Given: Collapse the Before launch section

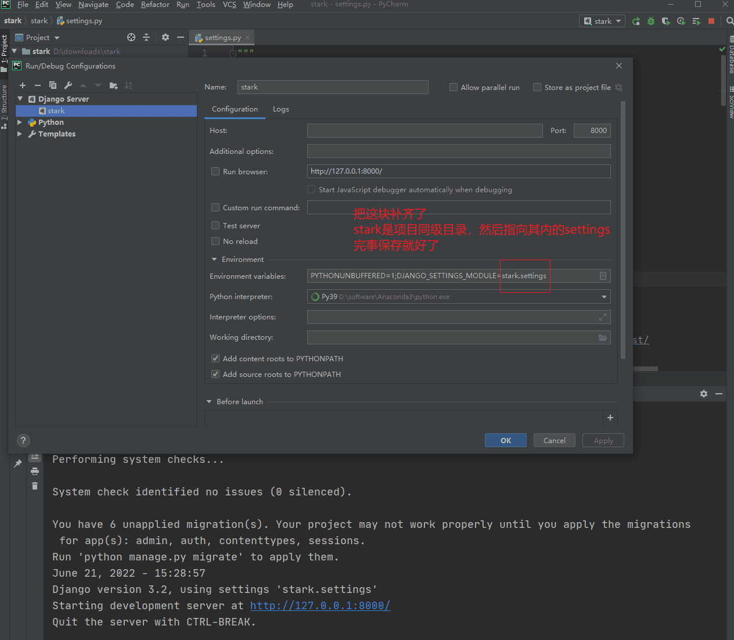Looking at the screenshot, I should (x=209, y=401).
